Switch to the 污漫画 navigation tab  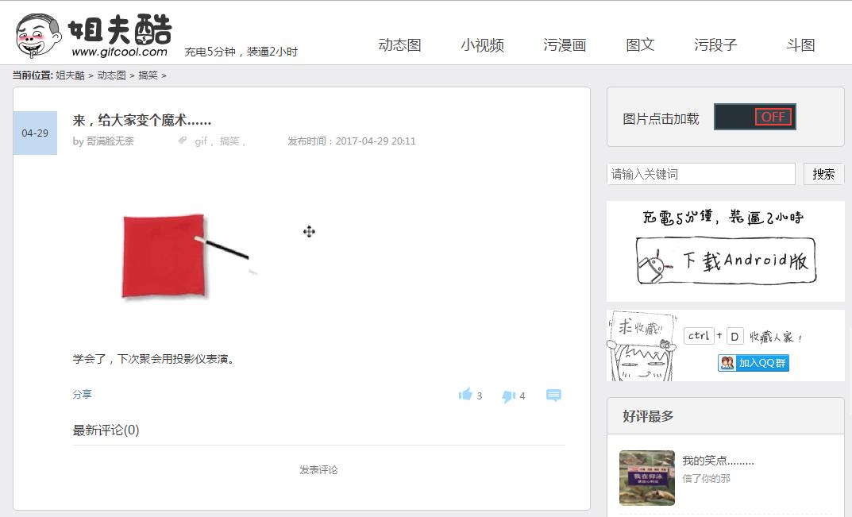565,45
